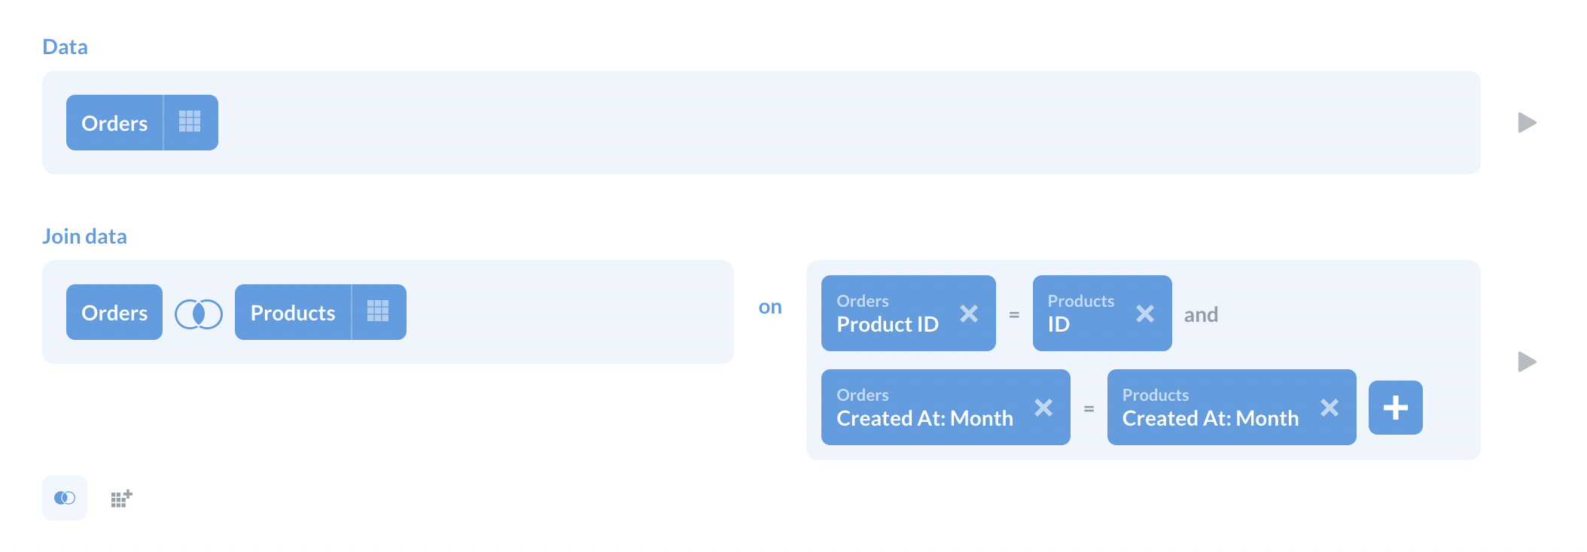The height and width of the screenshot is (552, 1587).
Task: Select the Products joined table button
Action: coord(293,312)
